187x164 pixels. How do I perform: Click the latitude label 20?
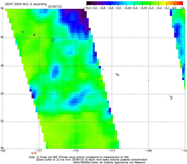[2, 148]
